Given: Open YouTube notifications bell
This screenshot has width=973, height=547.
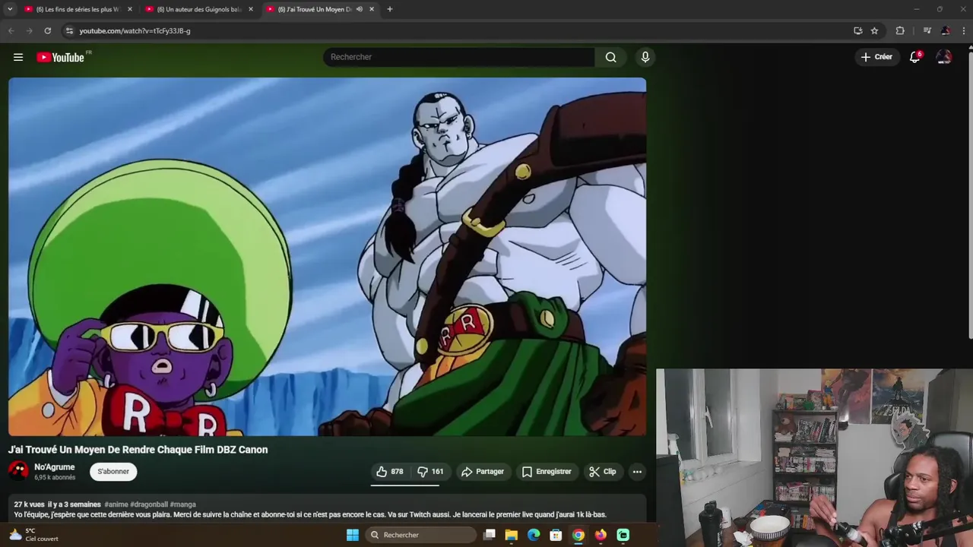Looking at the screenshot, I should pos(915,57).
